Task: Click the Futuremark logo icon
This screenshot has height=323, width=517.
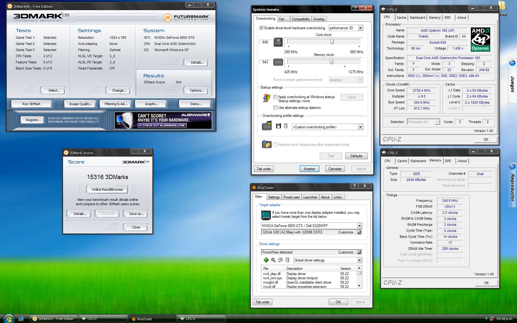Action: pos(167,18)
